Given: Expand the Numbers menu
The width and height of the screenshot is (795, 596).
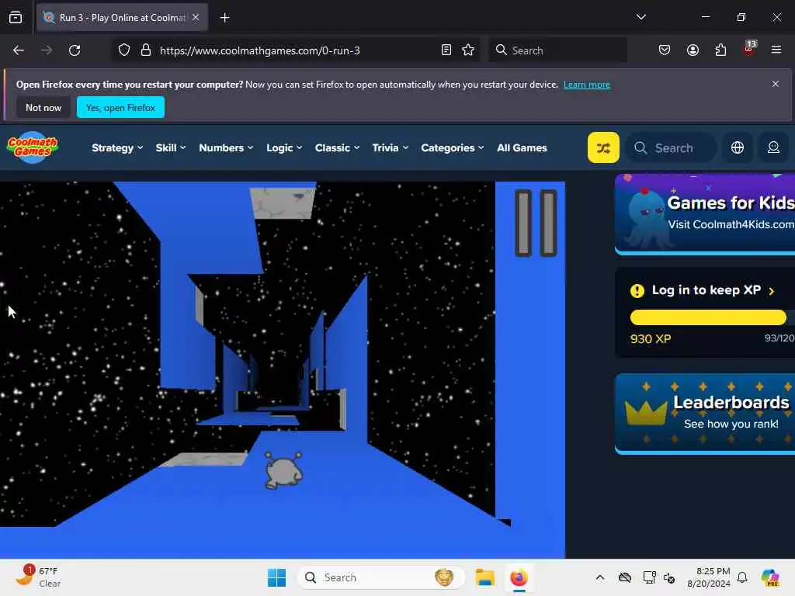Looking at the screenshot, I should [226, 147].
